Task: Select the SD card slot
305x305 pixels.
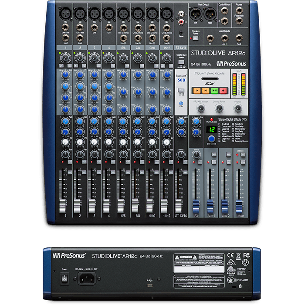Action: point(210,79)
